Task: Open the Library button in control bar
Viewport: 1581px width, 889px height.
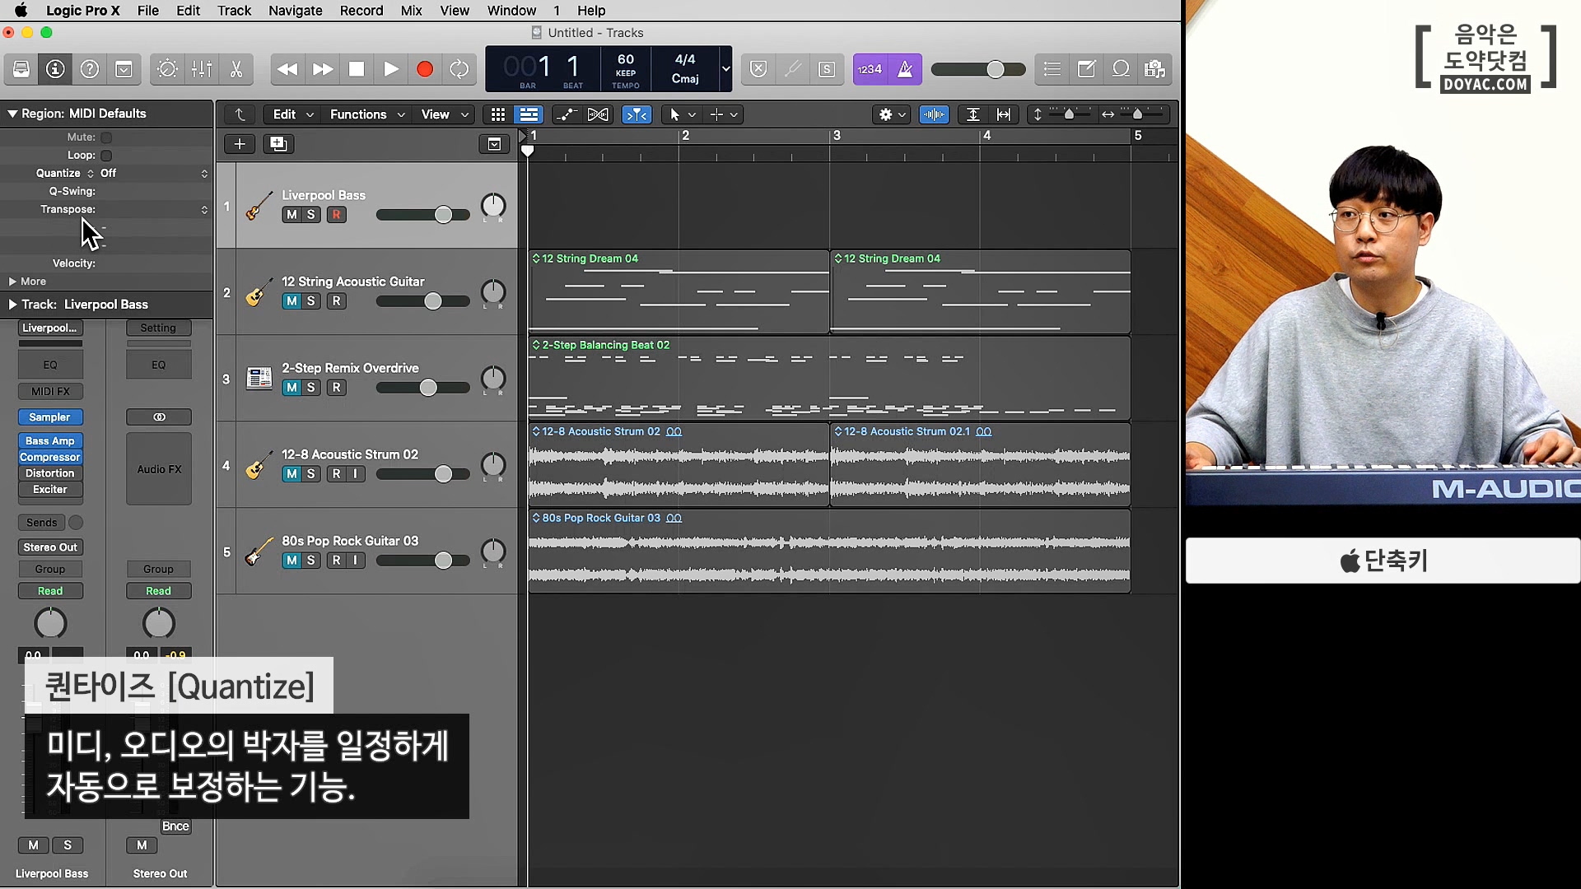Action: pos(21,69)
